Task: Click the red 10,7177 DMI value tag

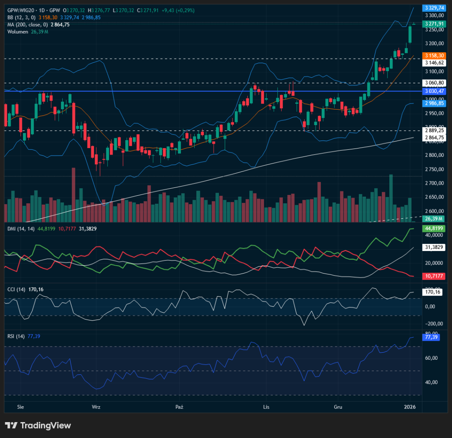Action: point(434,276)
